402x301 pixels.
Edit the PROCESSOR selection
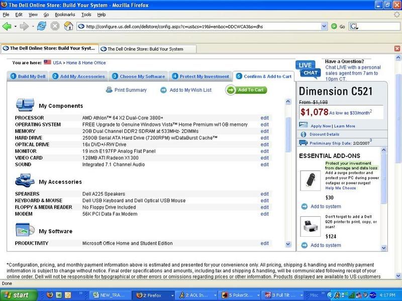[265, 118]
